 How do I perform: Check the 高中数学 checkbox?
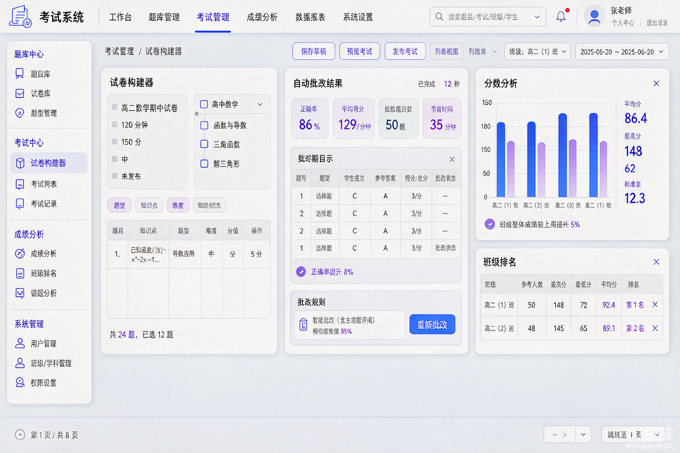(x=204, y=104)
